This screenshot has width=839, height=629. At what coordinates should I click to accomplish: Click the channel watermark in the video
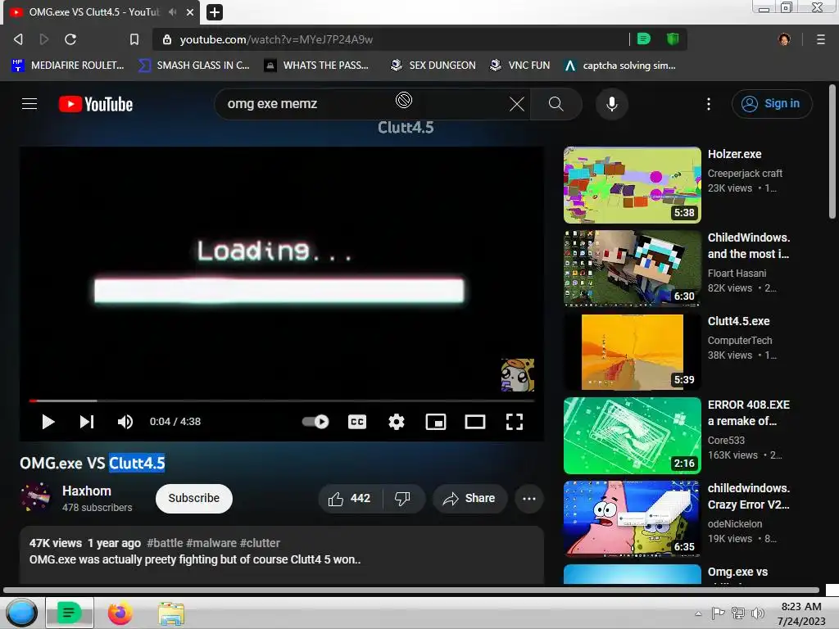(518, 375)
